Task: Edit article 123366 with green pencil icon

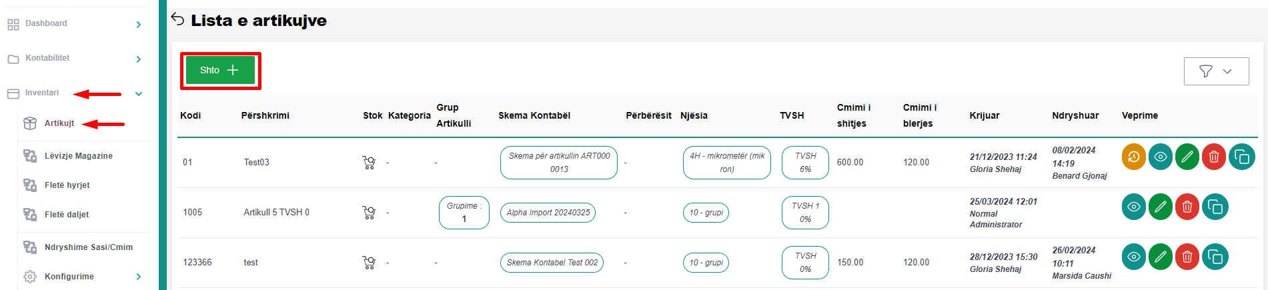Action: 1160,257
